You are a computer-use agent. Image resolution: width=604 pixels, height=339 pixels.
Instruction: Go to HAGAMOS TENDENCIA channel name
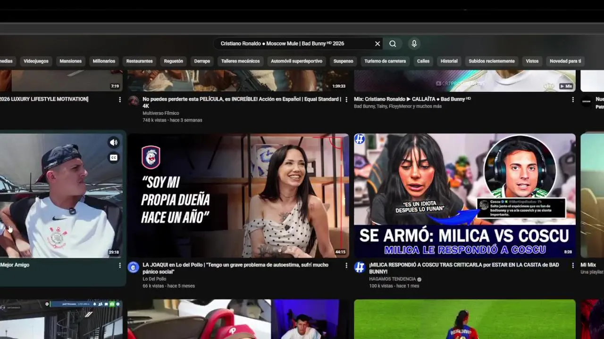(393, 279)
